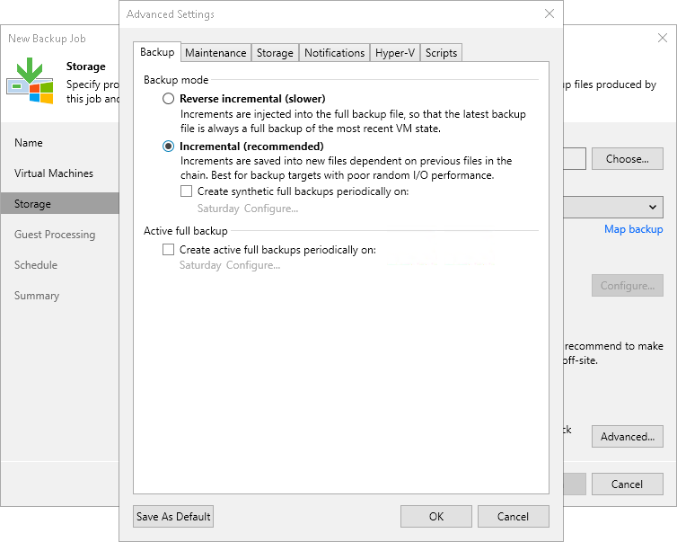Select Reverse incremental (slower) radio button
This screenshot has width=677, height=542.
(169, 99)
